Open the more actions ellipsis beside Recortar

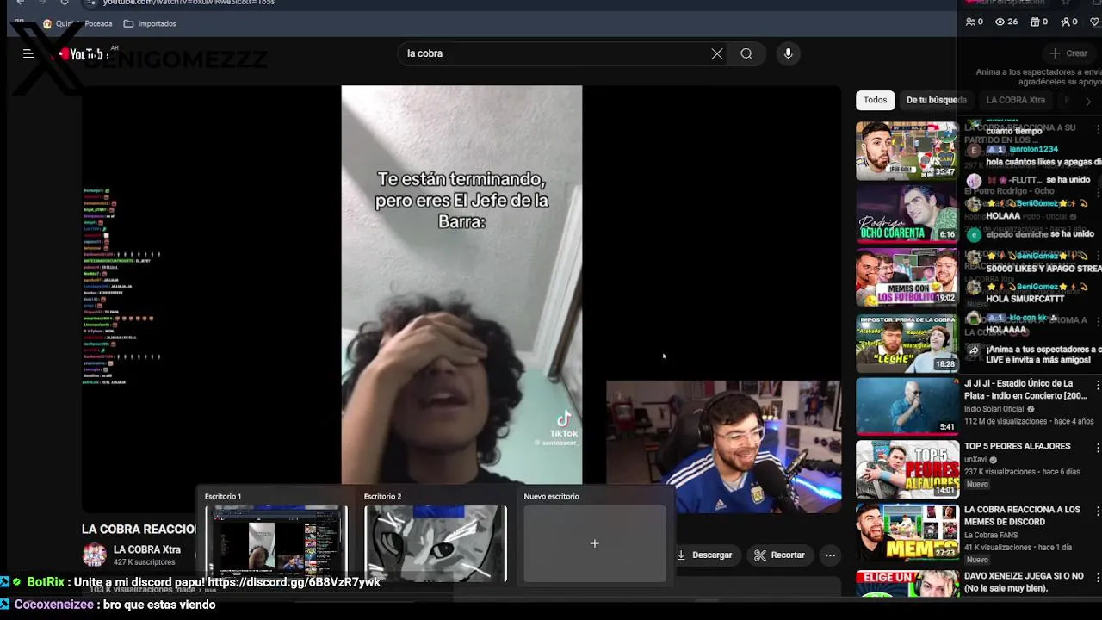pos(830,555)
